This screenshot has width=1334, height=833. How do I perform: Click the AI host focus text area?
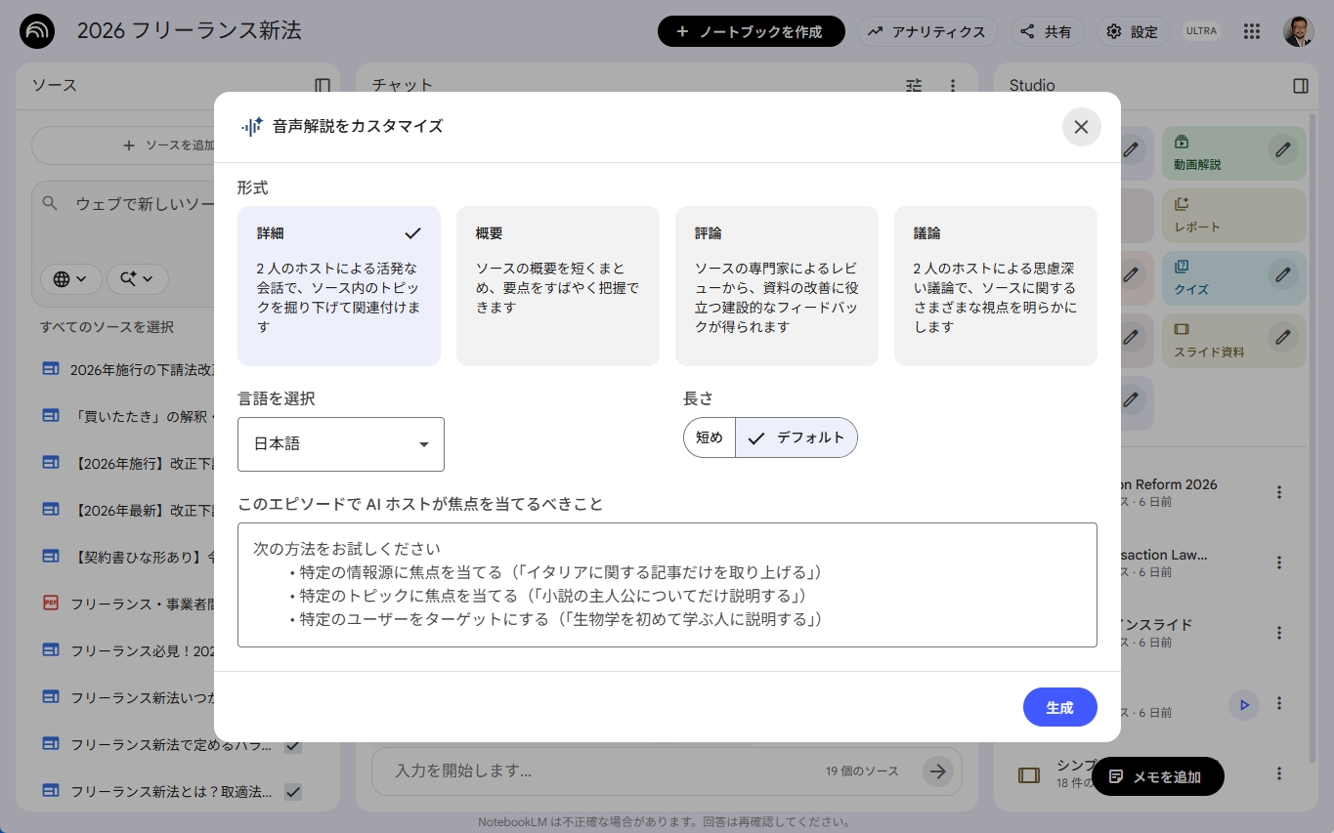tap(667, 584)
